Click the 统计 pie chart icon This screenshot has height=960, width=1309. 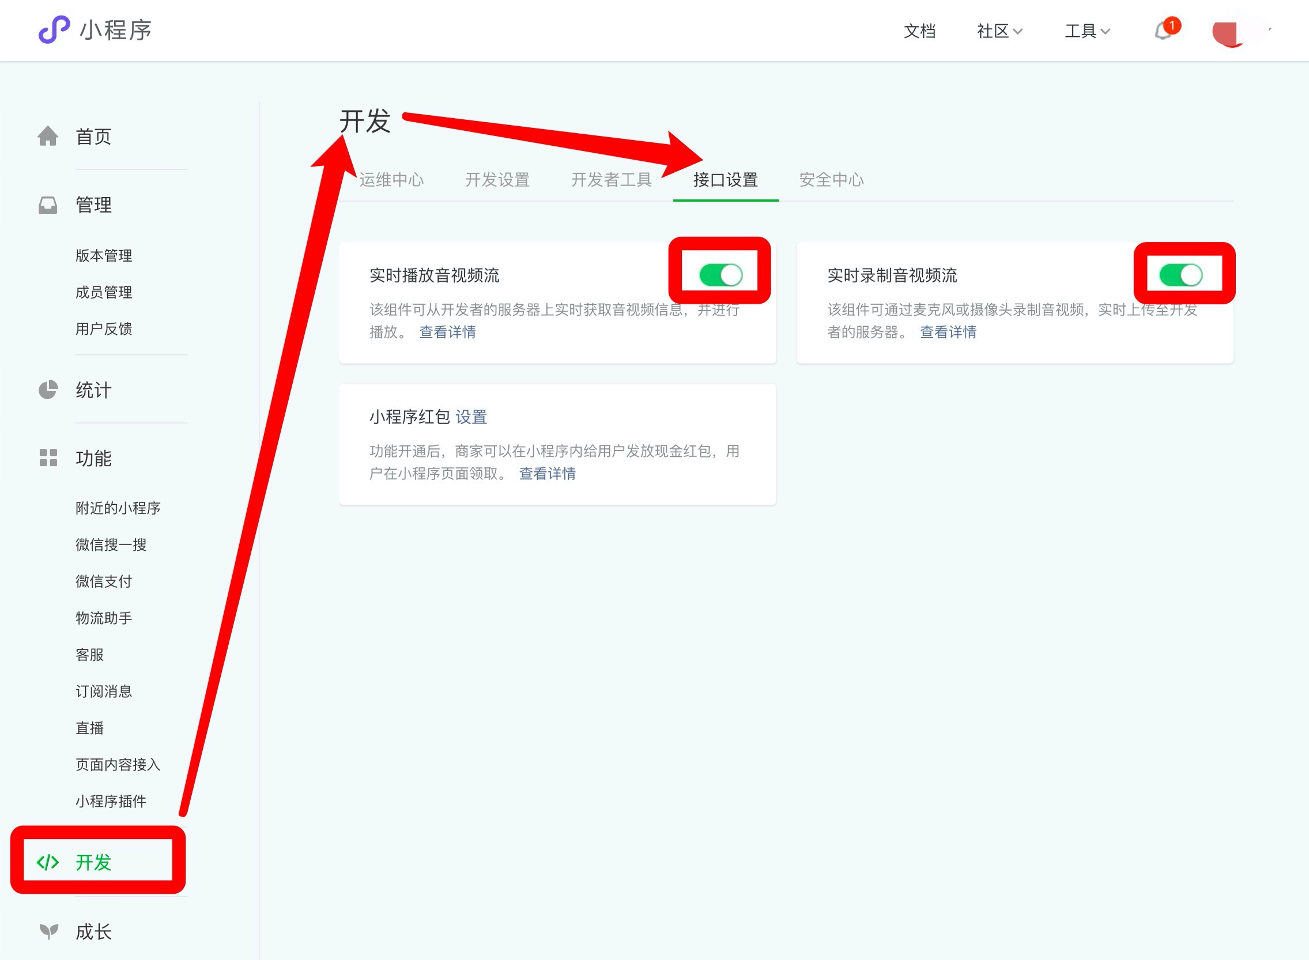pyautogui.click(x=48, y=390)
